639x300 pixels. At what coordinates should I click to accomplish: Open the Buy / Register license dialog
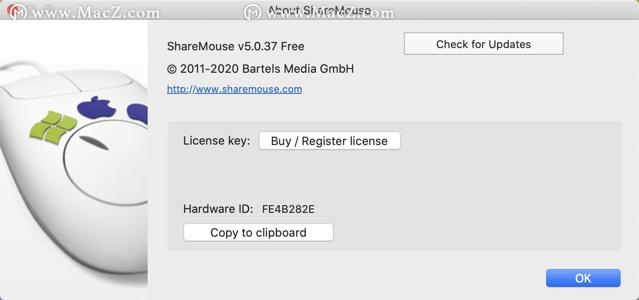click(x=329, y=141)
